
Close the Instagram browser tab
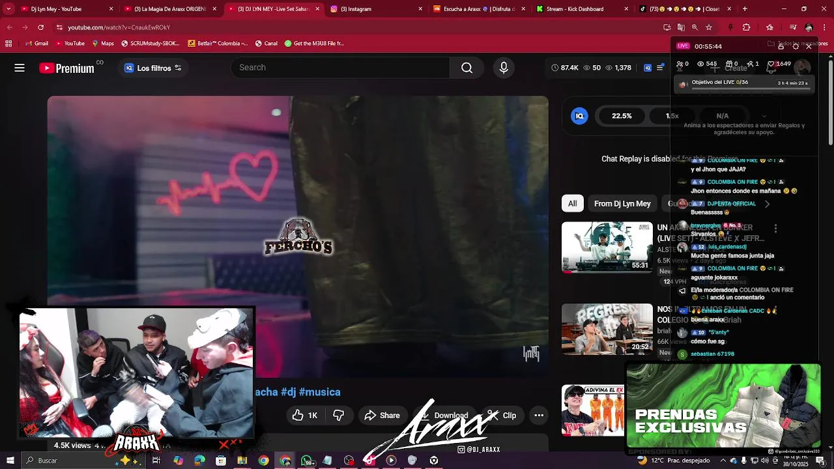(420, 9)
